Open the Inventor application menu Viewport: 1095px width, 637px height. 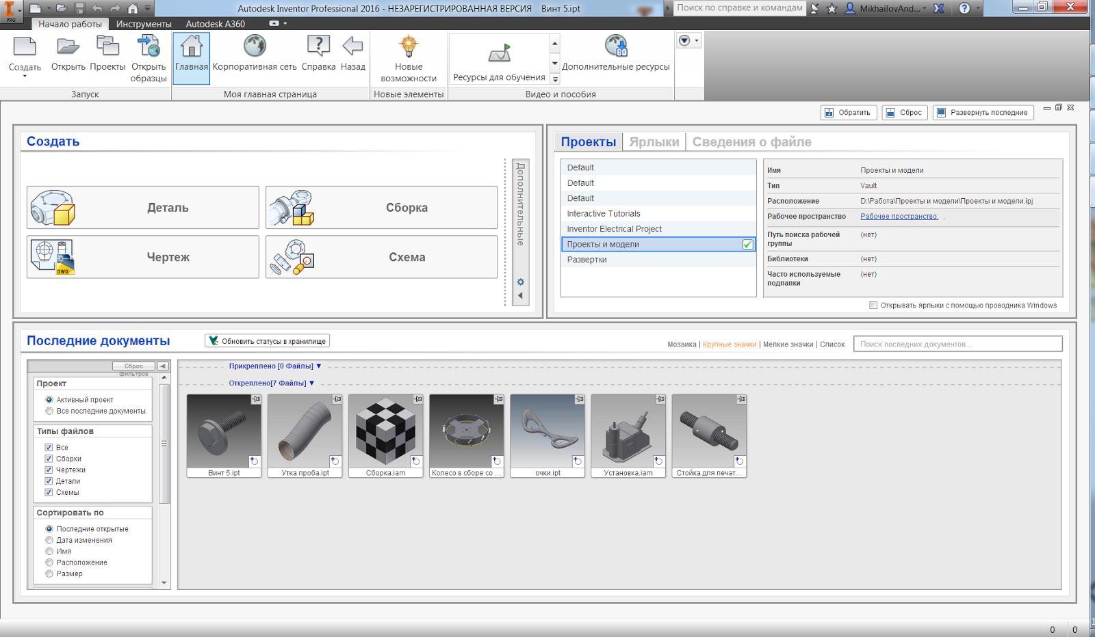coord(10,10)
